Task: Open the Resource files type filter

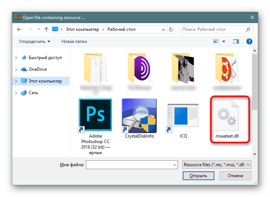Action: [217, 165]
